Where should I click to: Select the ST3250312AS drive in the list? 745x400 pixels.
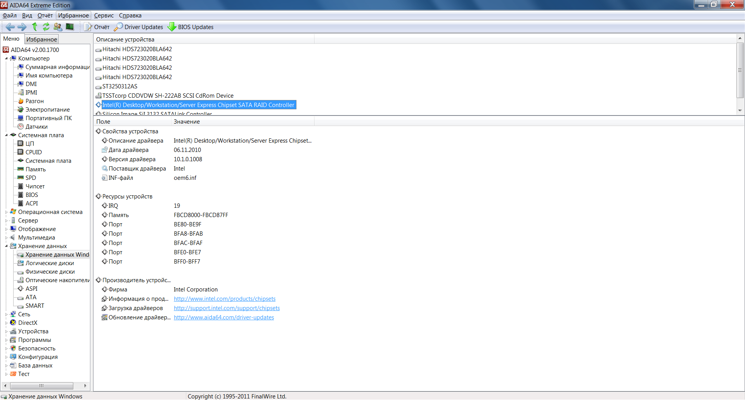[120, 86]
